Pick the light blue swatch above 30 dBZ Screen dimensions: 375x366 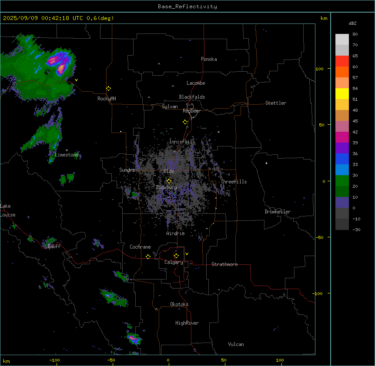(x=342, y=170)
